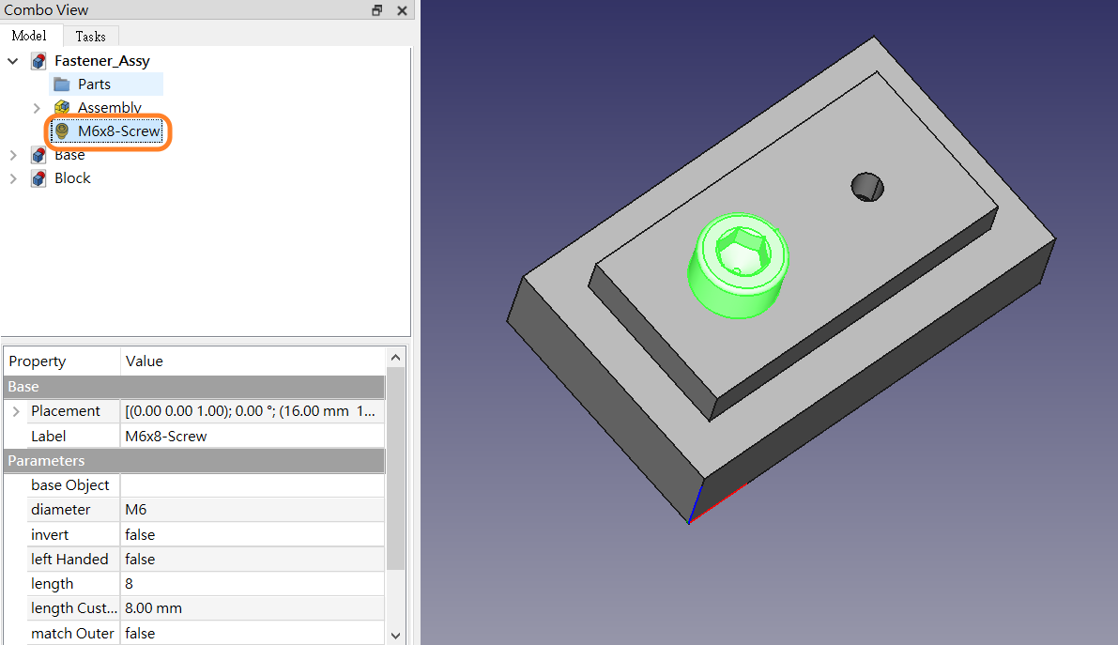Screen dimensions: 1118x645
Task: Click the left Handed property name
Action: coord(69,560)
